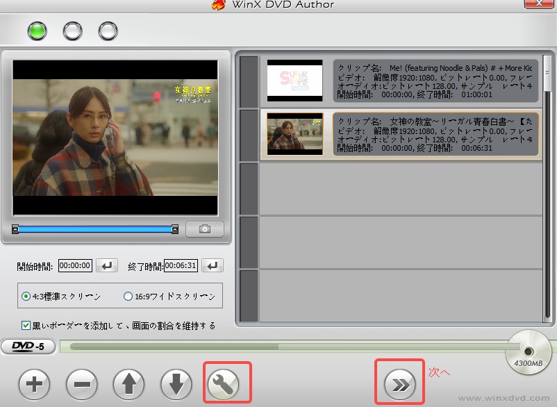Screen dimensions: 557x407
Task: Click the left trim handle on timeline
Action: tap(15, 229)
